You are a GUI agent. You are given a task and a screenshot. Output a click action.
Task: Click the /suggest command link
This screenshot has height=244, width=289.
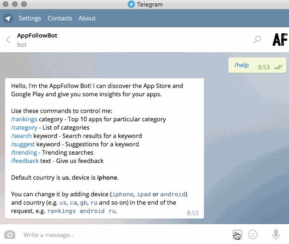(x=23, y=144)
